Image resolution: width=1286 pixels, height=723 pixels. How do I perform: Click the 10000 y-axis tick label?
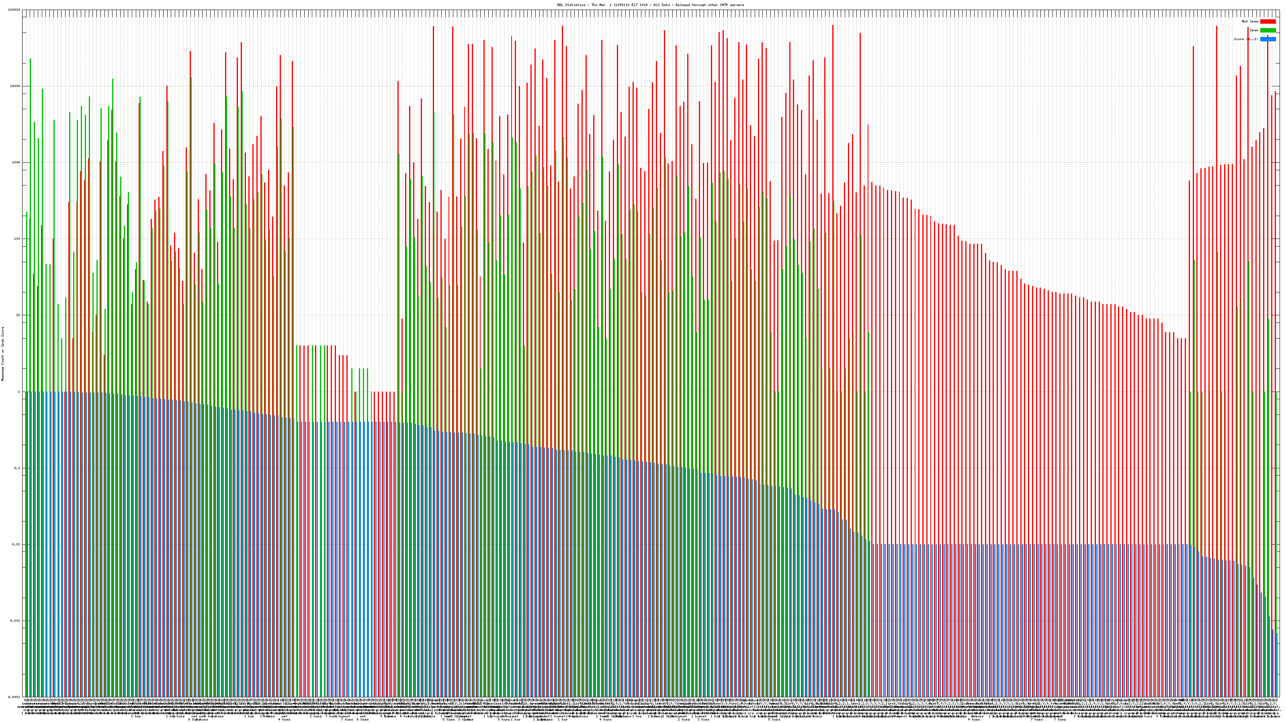click(x=15, y=86)
